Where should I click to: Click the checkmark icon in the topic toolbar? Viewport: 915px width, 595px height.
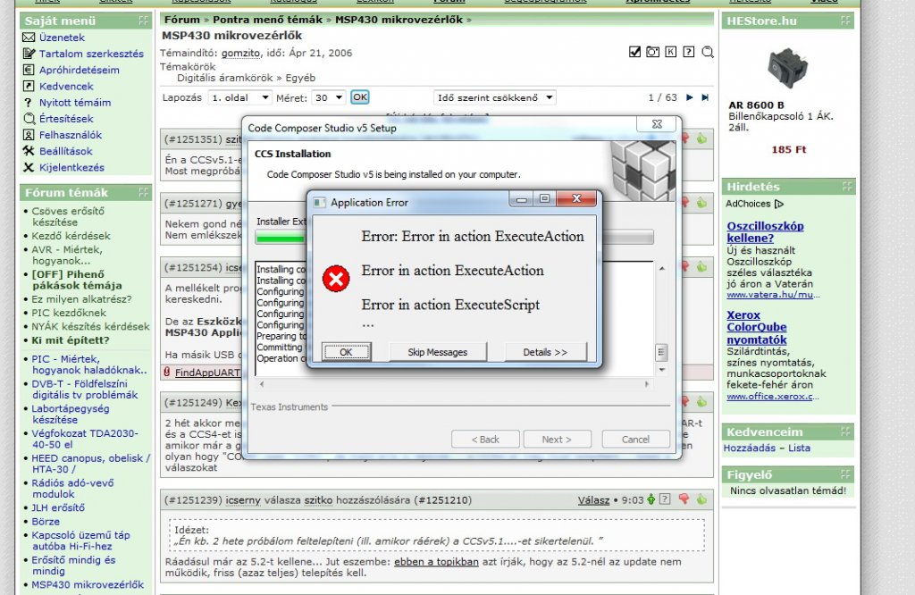click(635, 52)
